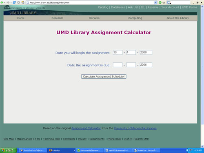Switch to the Scores for Microsoft taskbar window
Viewport: 204px width, 153px height.
(146, 150)
